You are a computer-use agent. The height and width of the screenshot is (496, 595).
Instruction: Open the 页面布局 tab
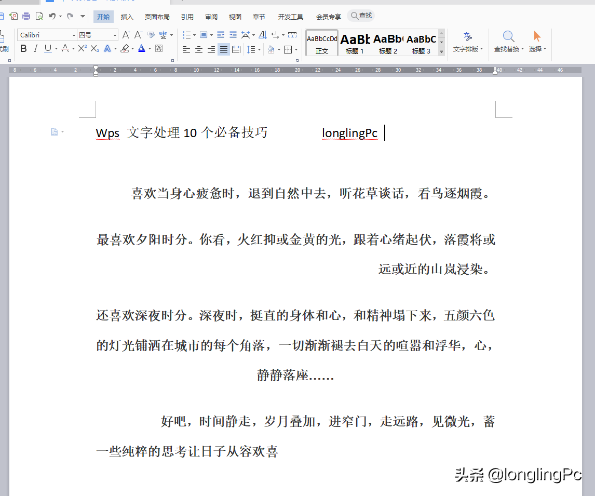point(157,17)
